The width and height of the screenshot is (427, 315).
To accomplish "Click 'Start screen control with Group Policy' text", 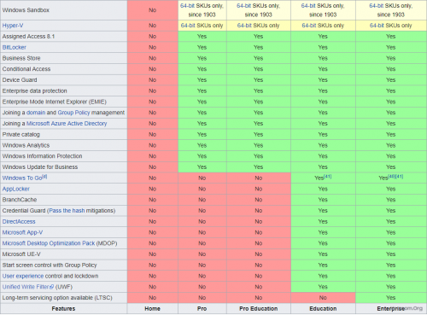I will click(50, 265).
